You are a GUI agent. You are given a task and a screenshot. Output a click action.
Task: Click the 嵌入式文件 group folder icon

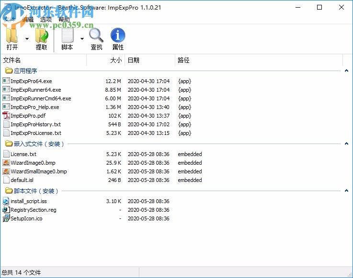coord(9,144)
